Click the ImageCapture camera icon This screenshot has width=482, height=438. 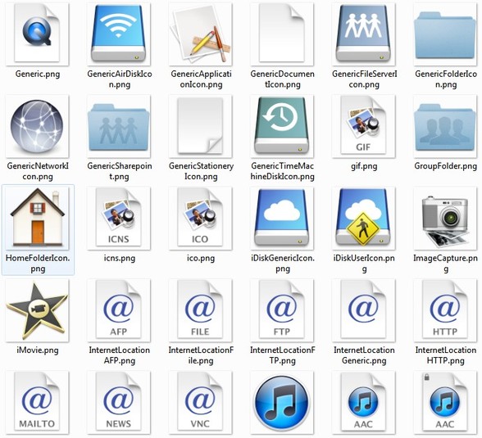(x=445, y=219)
